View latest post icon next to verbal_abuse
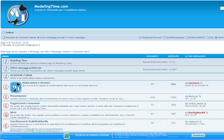224x140 pixels. [205, 104]
